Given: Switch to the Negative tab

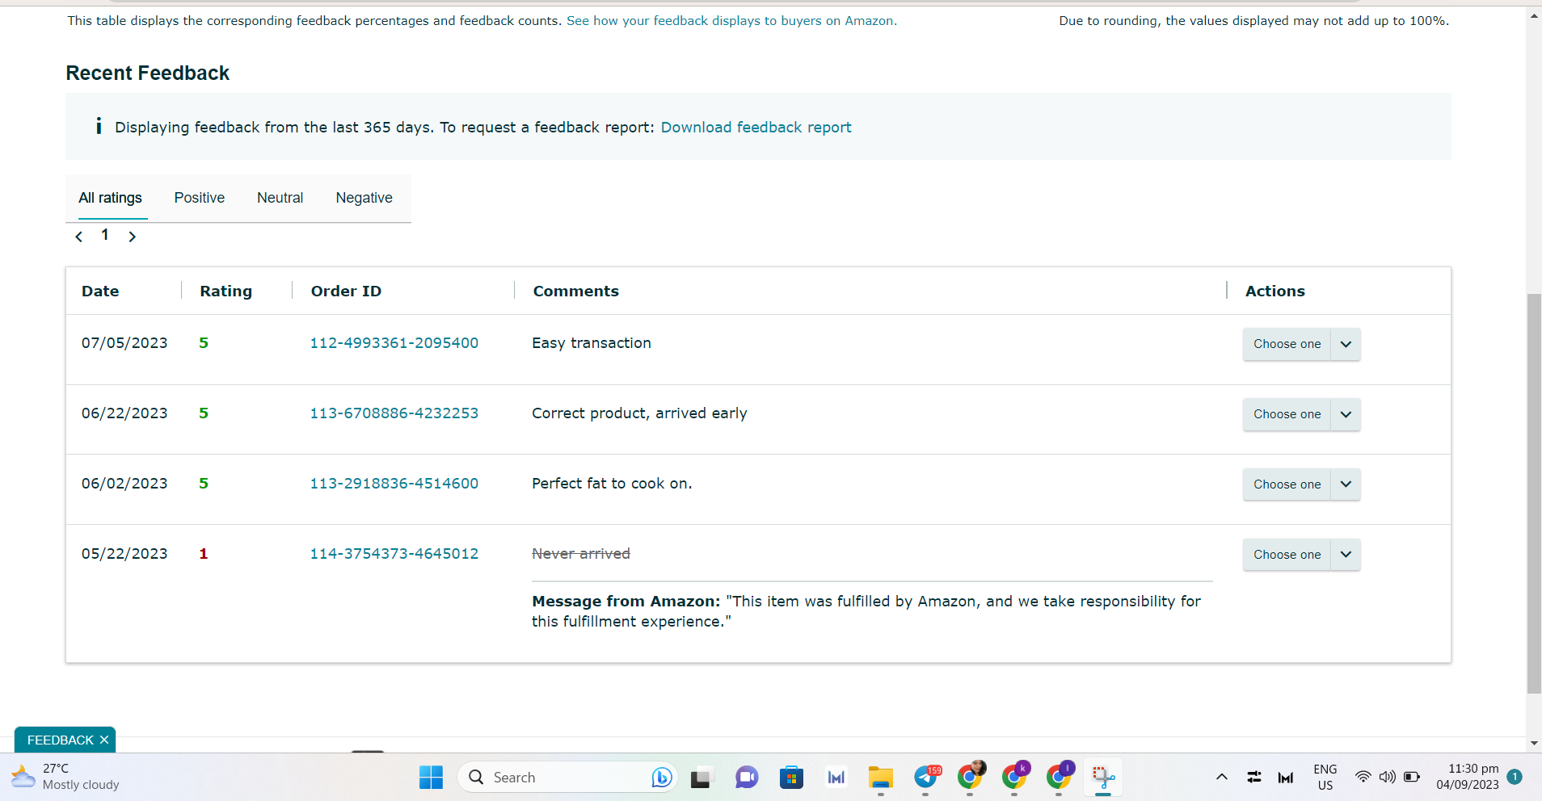Looking at the screenshot, I should pos(364,198).
